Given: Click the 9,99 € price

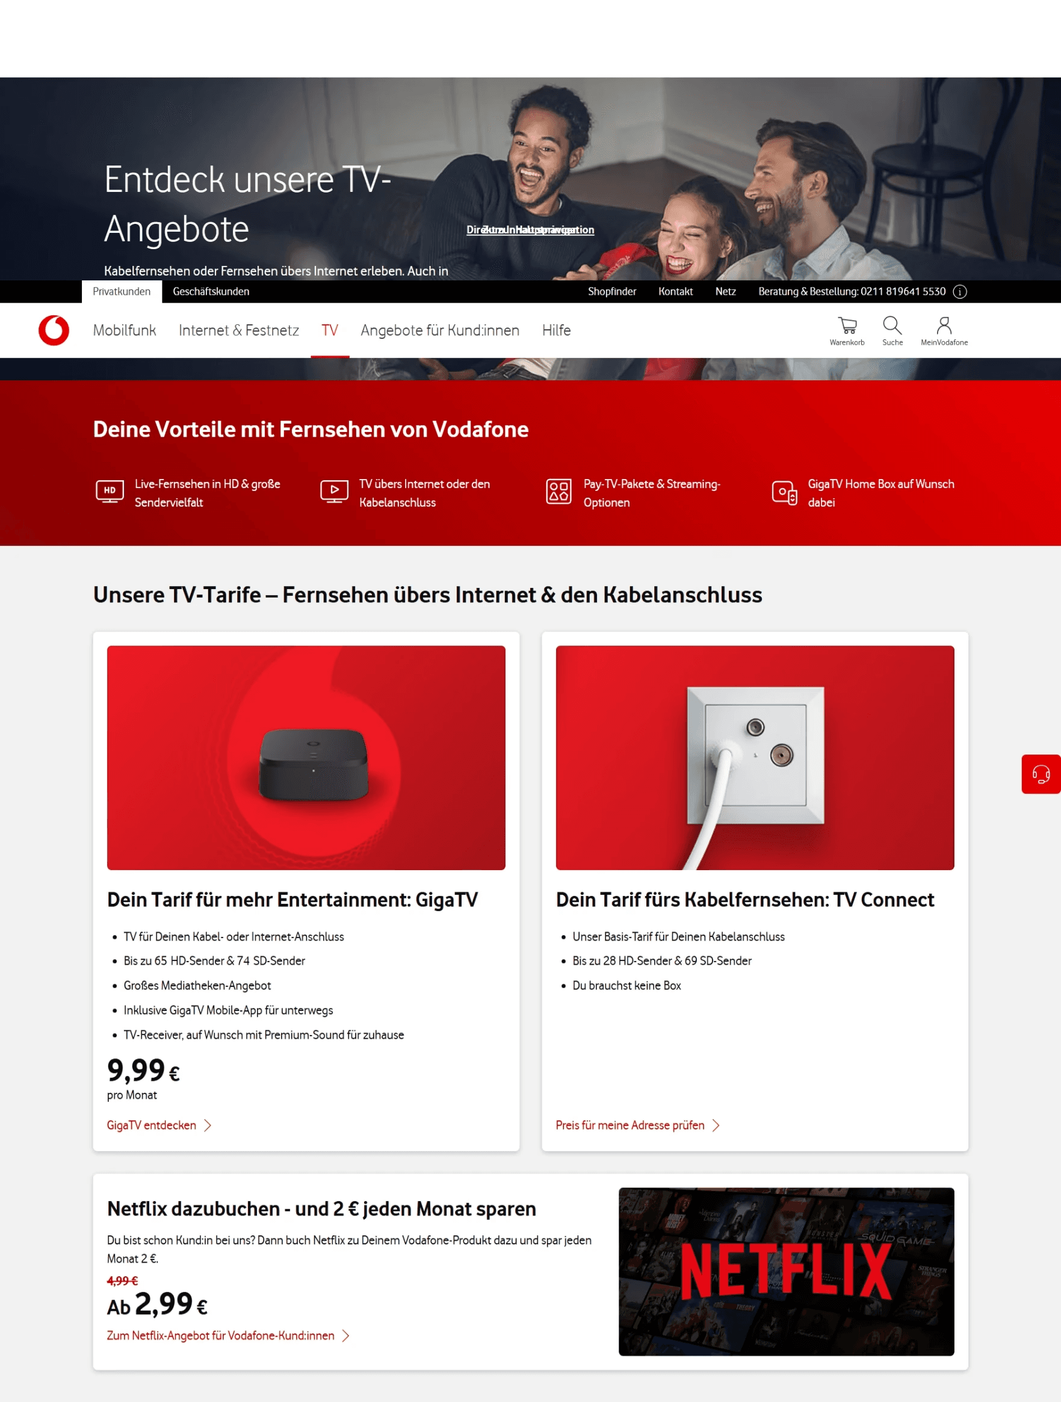Looking at the screenshot, I should click(x=143, y=1070).
